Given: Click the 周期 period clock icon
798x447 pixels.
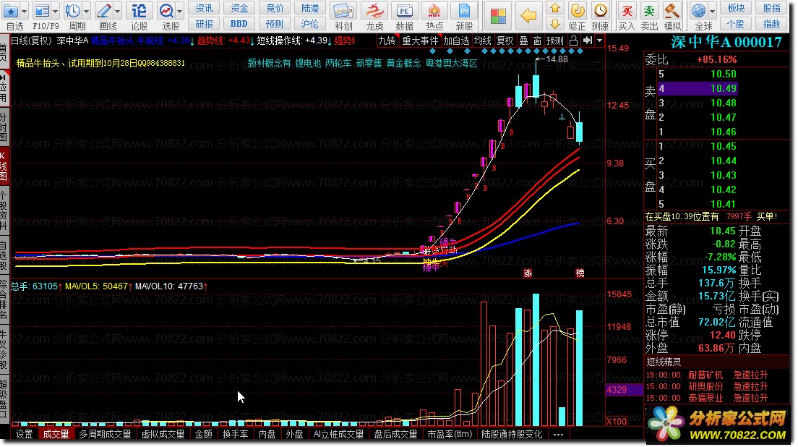Looking at the screenshot, I should [x=73, y=10].
